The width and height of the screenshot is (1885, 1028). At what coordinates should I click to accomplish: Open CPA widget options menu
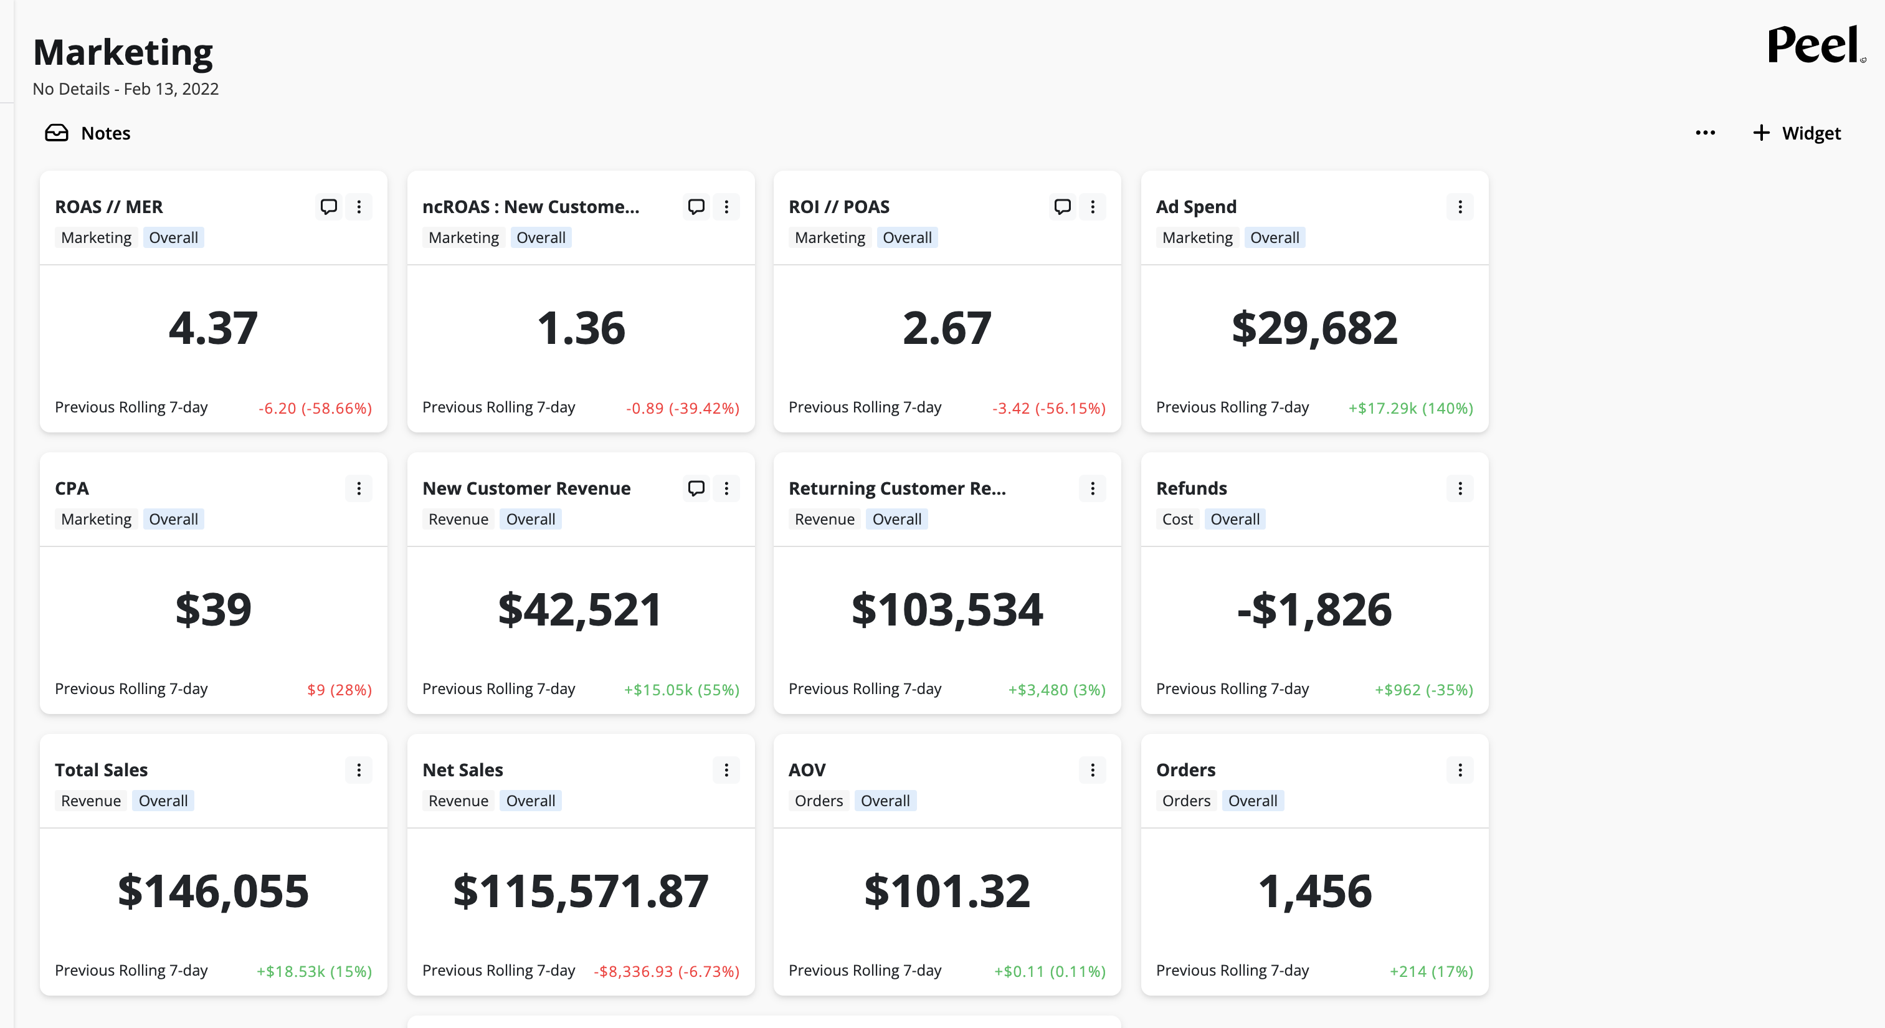click(359, 488)
